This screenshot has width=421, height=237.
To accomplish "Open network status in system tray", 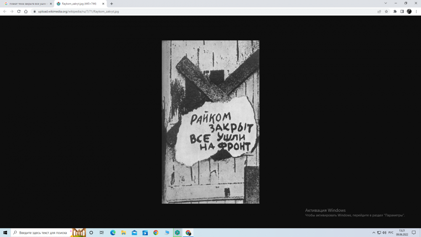I will point(379,233).
